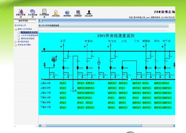
Task: Open the history curve query pie-chart icon
Action: (32, 11)
